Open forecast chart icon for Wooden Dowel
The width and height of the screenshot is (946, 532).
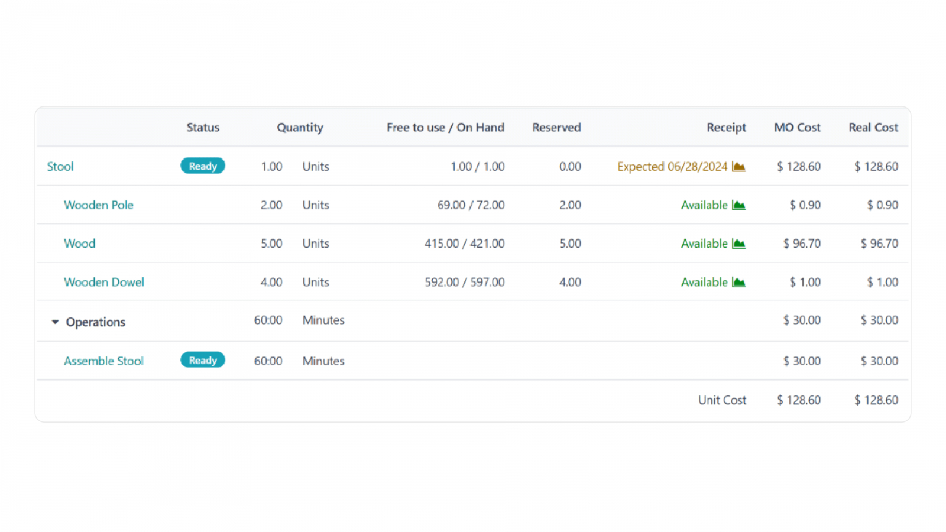(x=738, y=282)
